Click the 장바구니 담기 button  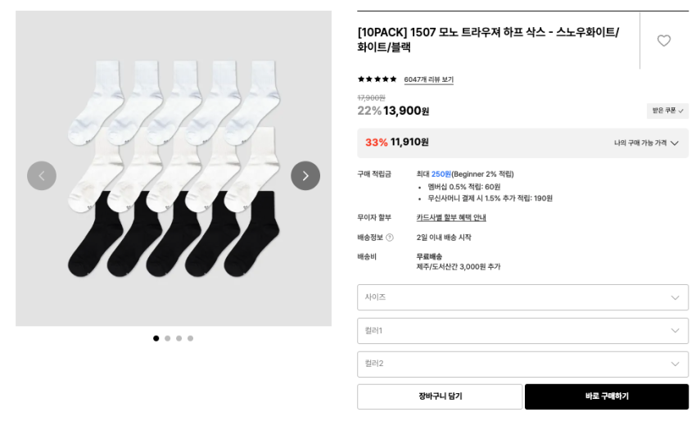click(x=440, y=396)
